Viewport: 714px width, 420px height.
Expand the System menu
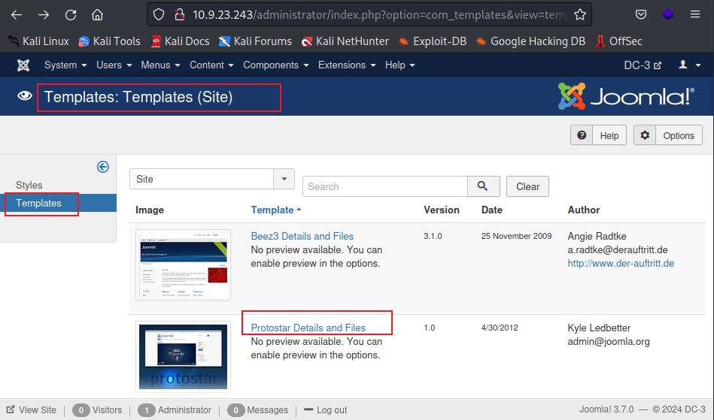tap(65, 65)
